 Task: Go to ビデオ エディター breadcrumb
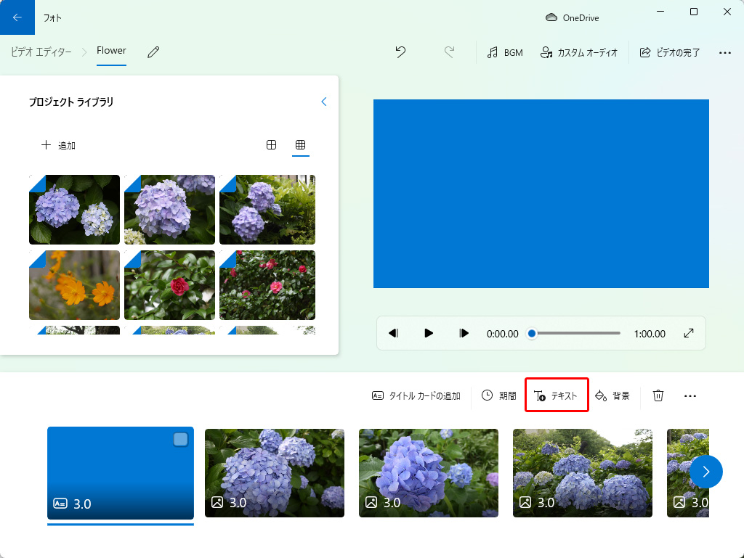[41, 52]
